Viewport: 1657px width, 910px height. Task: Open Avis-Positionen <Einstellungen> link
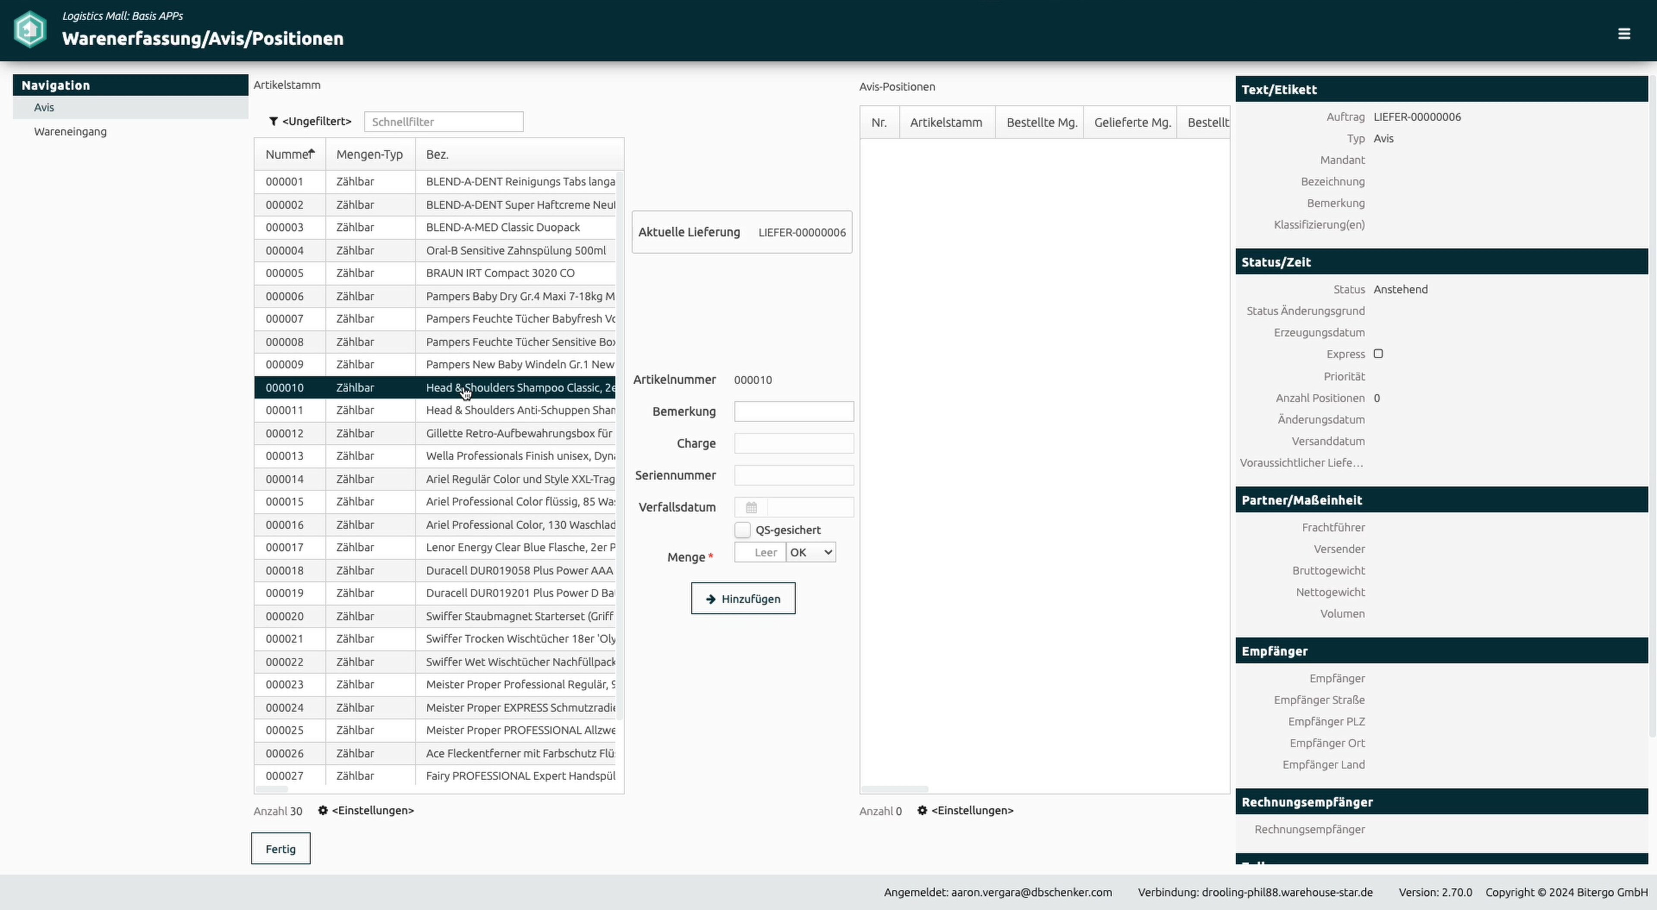[x=972, y=810]
